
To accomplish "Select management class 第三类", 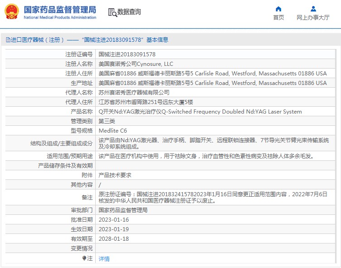I will coord(107,121).
